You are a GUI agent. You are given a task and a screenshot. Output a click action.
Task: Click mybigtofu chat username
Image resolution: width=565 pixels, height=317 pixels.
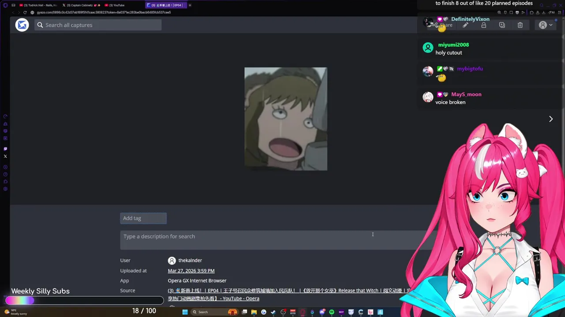point(470,69)
